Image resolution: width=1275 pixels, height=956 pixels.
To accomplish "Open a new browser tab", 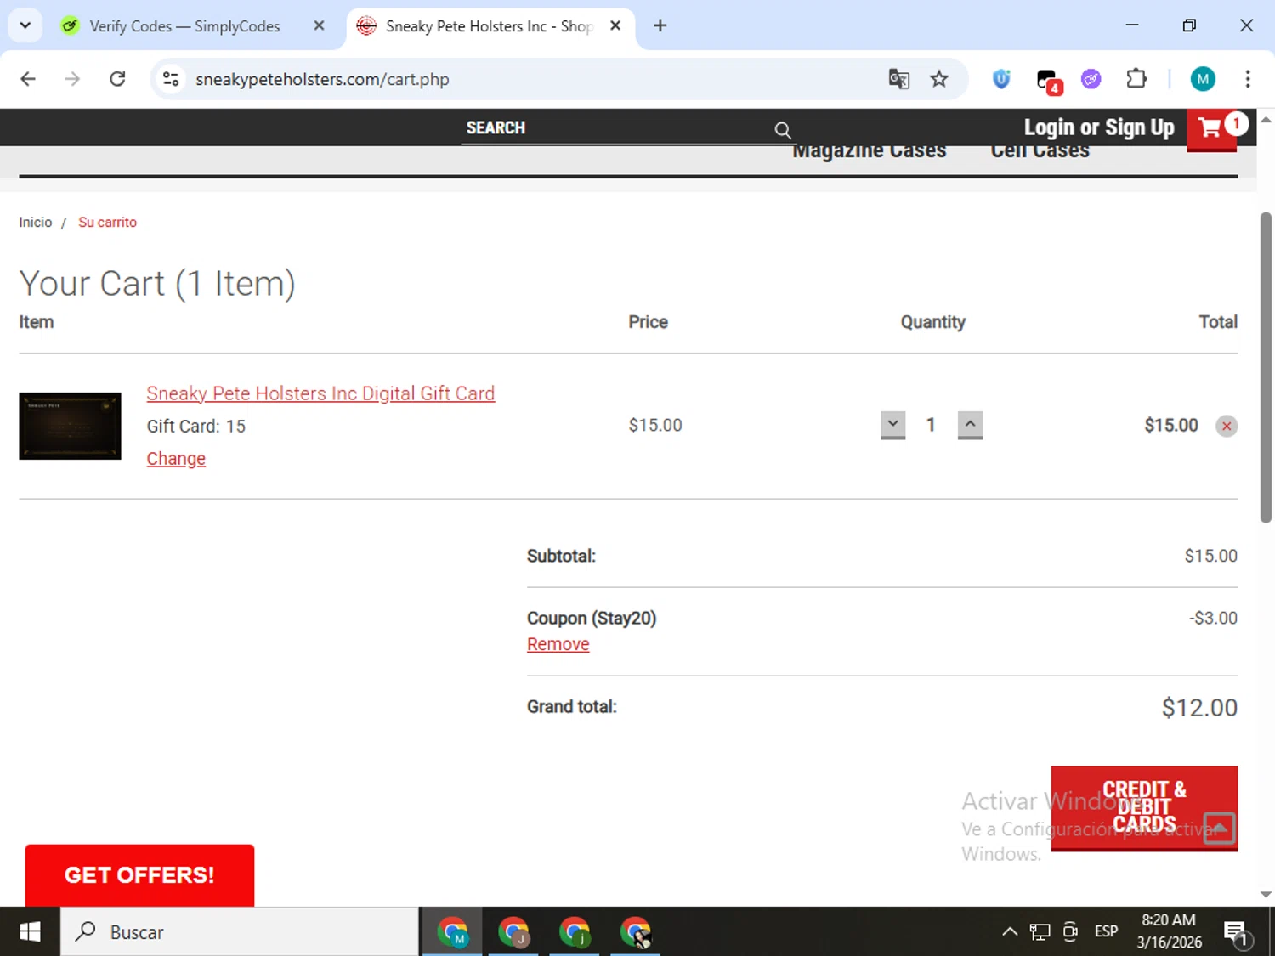I will (660, 25).
